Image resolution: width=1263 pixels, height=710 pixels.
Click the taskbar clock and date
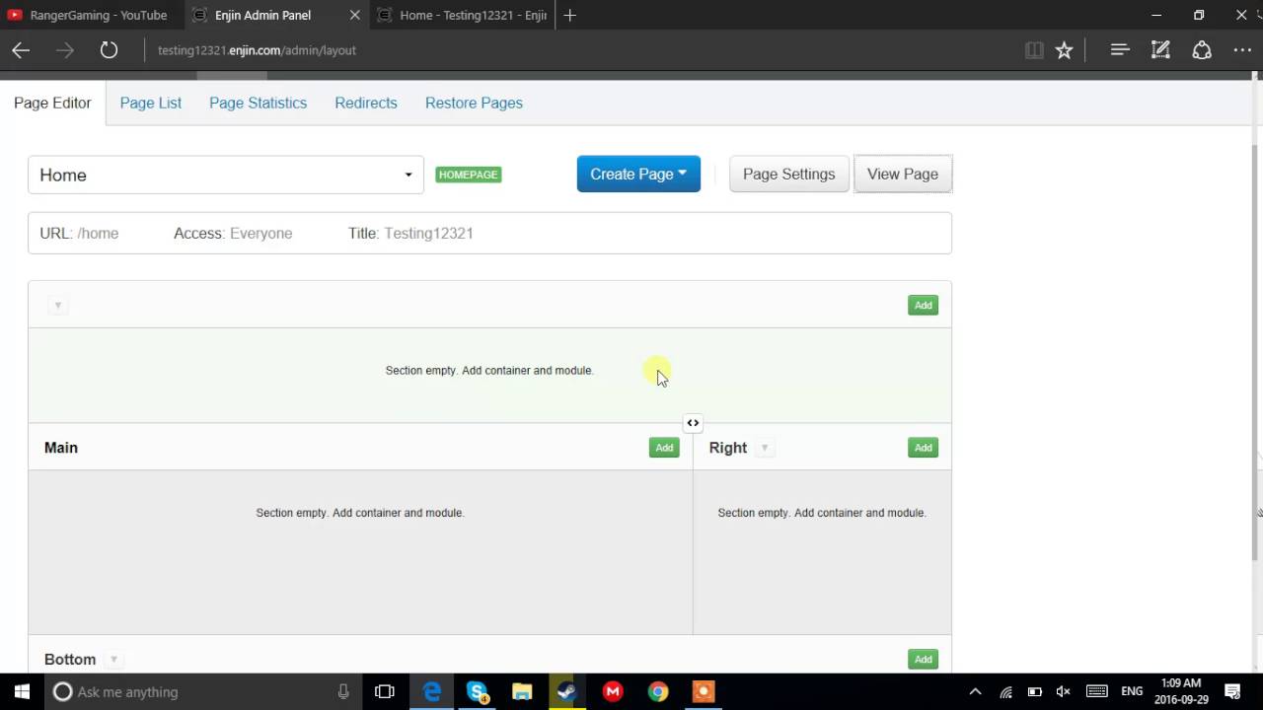click(x=1181, y=691)
